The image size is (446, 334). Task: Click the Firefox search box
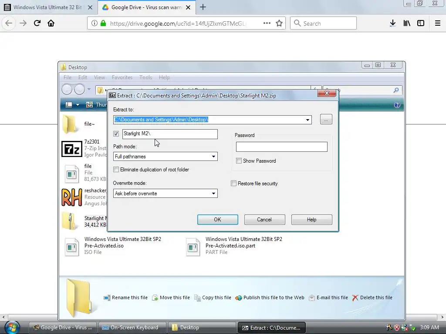323,23
